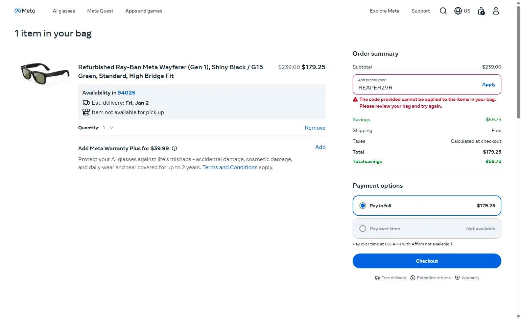Open the Support menu

pos(421,11)
